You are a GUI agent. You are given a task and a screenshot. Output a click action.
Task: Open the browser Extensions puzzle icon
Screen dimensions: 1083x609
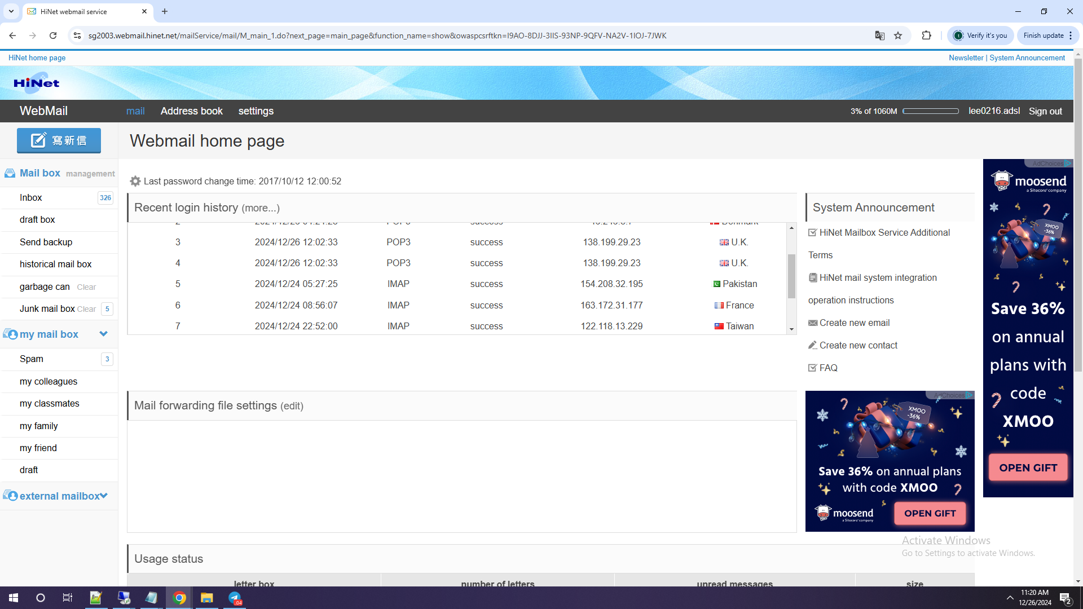point(926,36)
